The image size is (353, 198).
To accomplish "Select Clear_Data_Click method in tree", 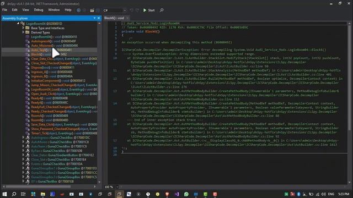I will (64, 59).
